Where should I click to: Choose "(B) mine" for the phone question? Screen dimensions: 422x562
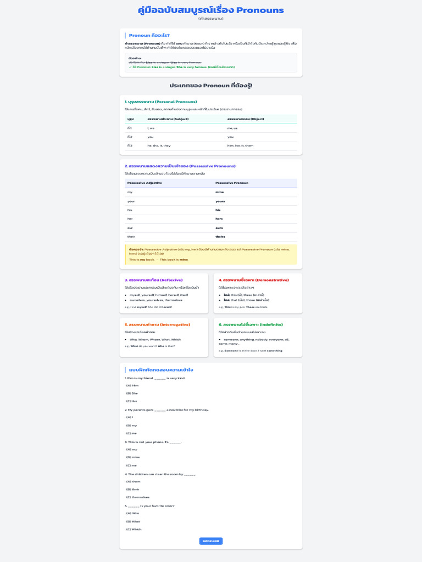pyautogui.click(x=133, y=457)
